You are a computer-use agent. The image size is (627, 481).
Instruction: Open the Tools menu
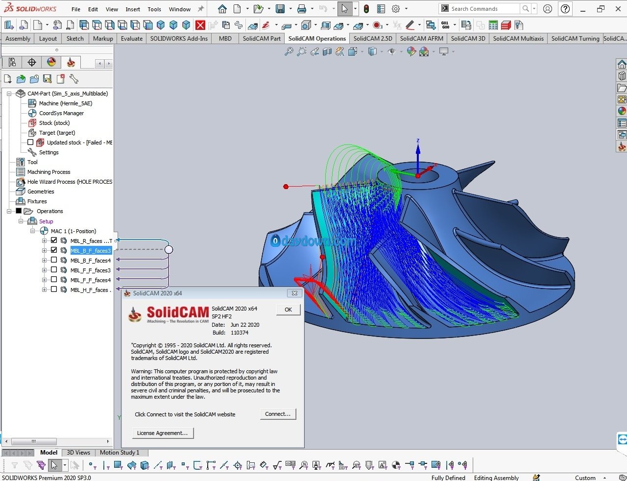click(x=154, y=9)
